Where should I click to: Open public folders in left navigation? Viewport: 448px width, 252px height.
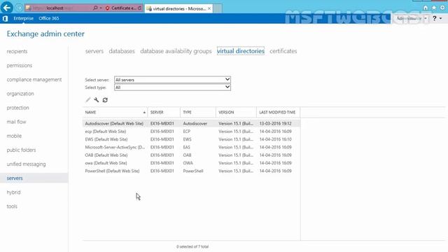[x=21, y=150]
